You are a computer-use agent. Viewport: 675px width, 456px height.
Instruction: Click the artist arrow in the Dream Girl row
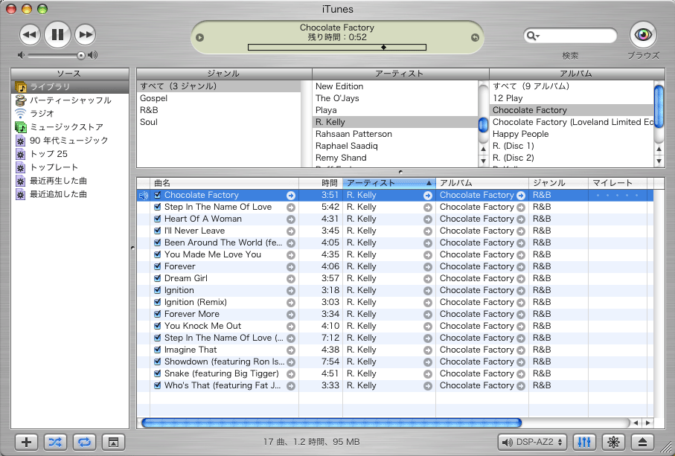(427, 279)
